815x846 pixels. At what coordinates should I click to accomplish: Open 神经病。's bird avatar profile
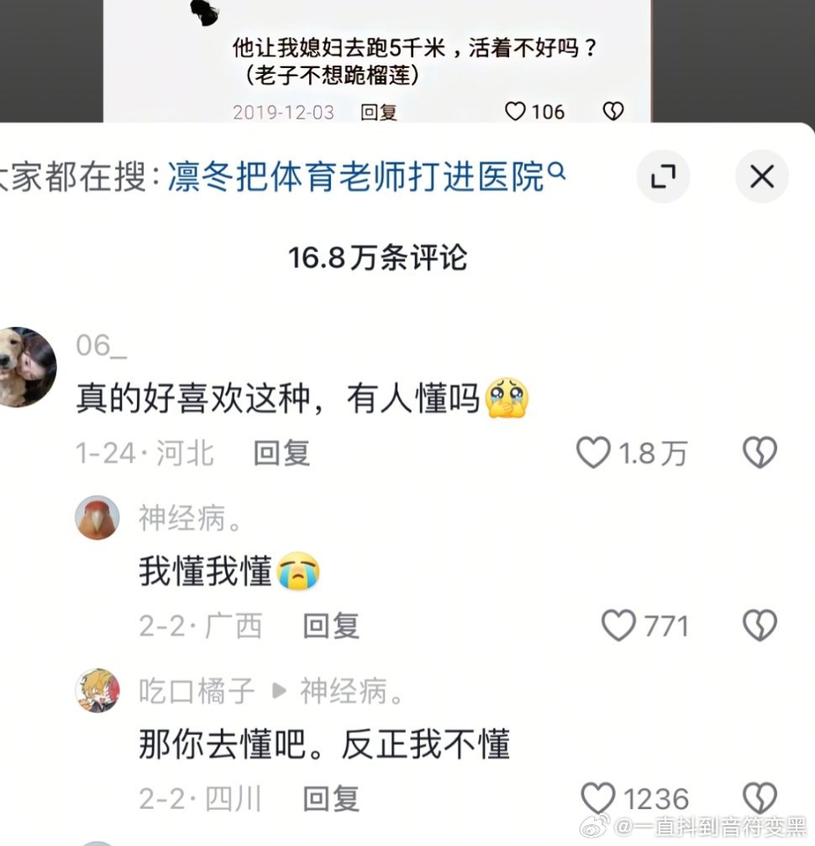click(x=97, y=518)
